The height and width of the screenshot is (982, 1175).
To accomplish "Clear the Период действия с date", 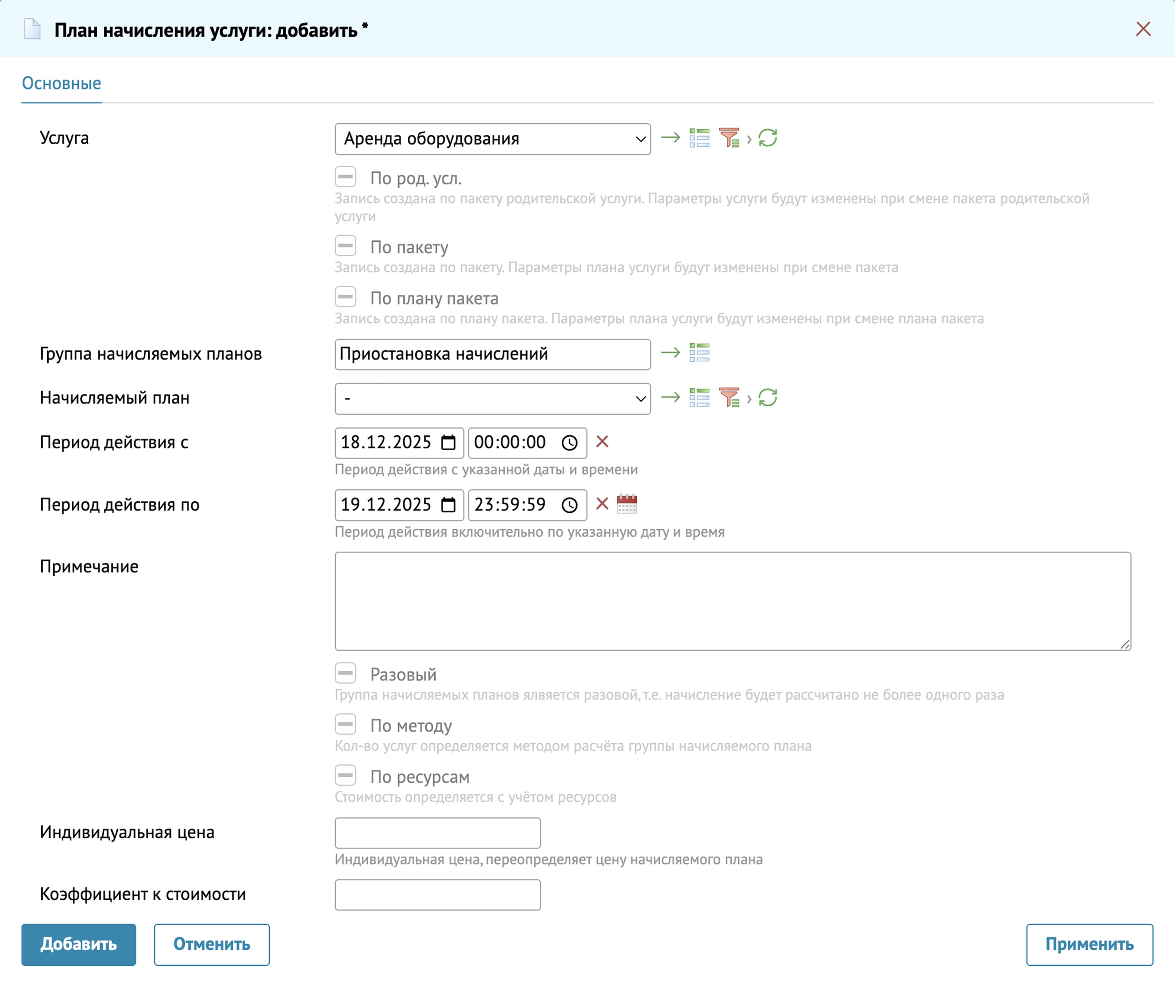I will 602,442.
